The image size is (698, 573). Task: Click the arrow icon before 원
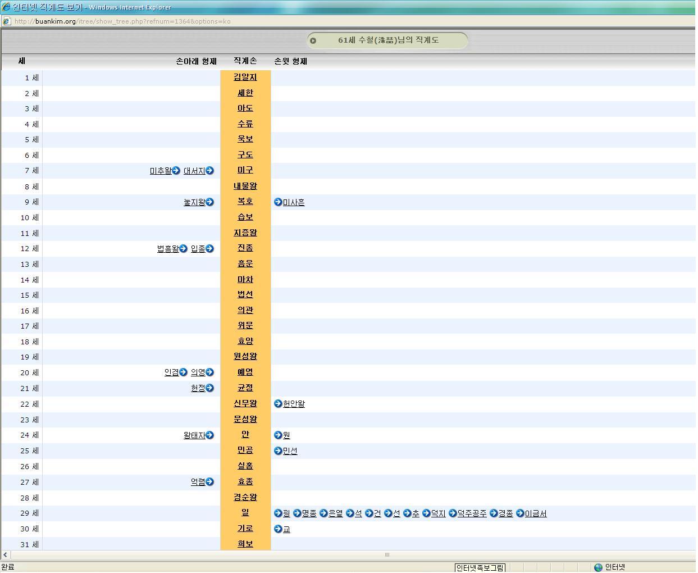tap(278, 435)
